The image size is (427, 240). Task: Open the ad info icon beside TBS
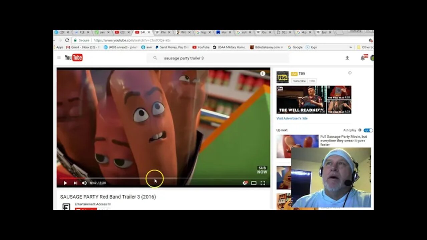[350, 73]
